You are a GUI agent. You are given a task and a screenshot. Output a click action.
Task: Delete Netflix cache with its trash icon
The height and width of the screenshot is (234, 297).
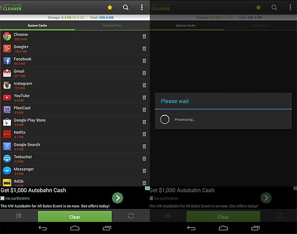pyautogui.click(x=144, y=134)
